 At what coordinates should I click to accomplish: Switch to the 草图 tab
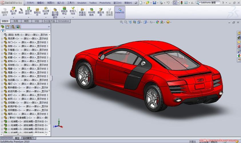26,21
